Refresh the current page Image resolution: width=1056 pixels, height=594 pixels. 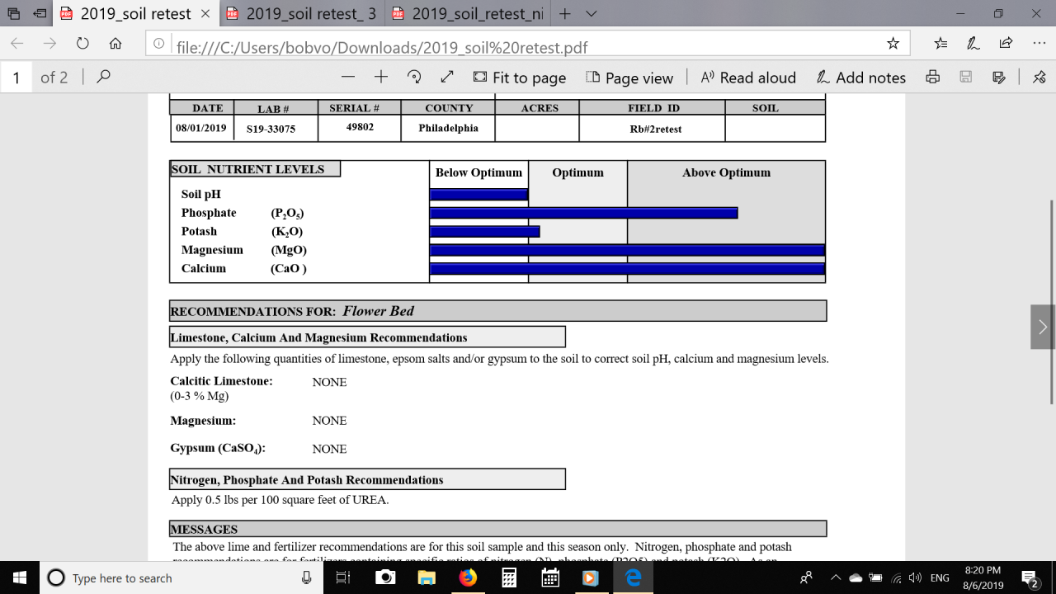(82, 44)
